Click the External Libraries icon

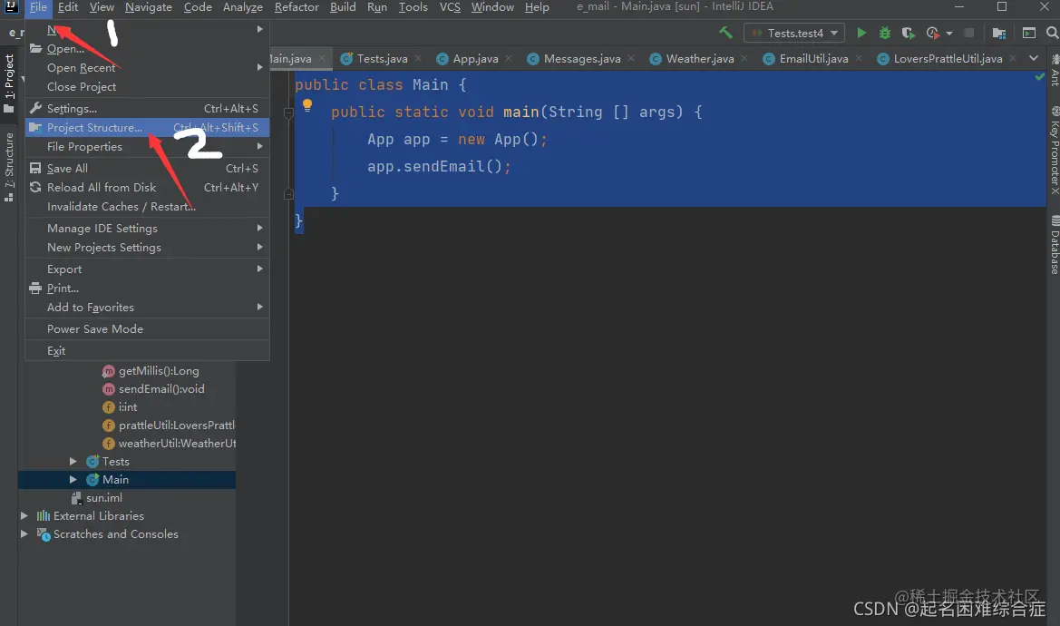pos(44,516)
